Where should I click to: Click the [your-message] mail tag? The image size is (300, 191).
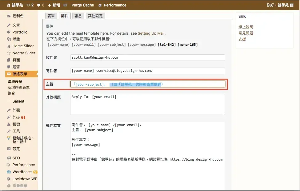pyautogui.click(x=142, y=45)
